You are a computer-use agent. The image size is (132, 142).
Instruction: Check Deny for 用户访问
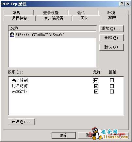point(112,86)
